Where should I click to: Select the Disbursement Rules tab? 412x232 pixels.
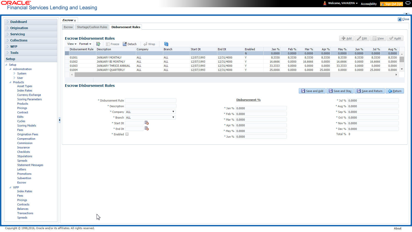[126, 27]
